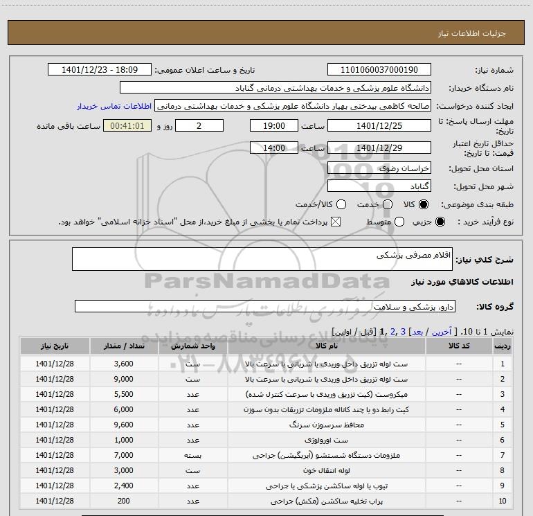Click the ردیف column header
Screen dimensions: 533x516
pos(503,346)
